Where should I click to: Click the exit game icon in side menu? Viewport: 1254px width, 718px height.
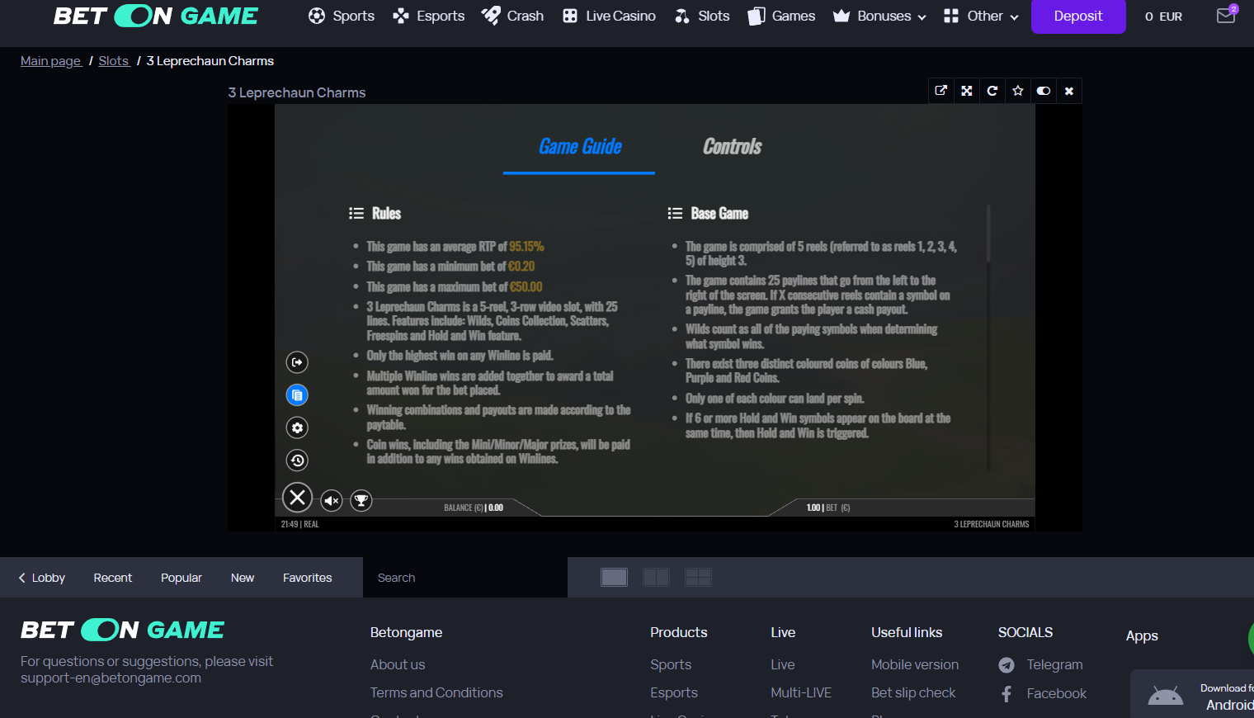297,362
